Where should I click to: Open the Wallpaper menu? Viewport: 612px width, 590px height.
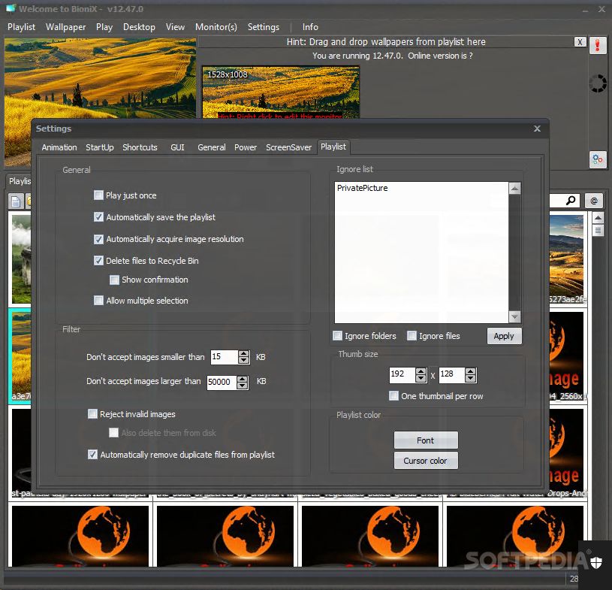tap(65, 27)
